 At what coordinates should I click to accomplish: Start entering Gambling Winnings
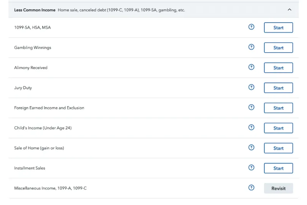pyautogui.click(x=278, y=48)
